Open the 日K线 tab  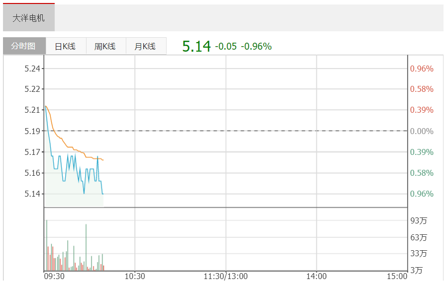(x=66, y=46)
